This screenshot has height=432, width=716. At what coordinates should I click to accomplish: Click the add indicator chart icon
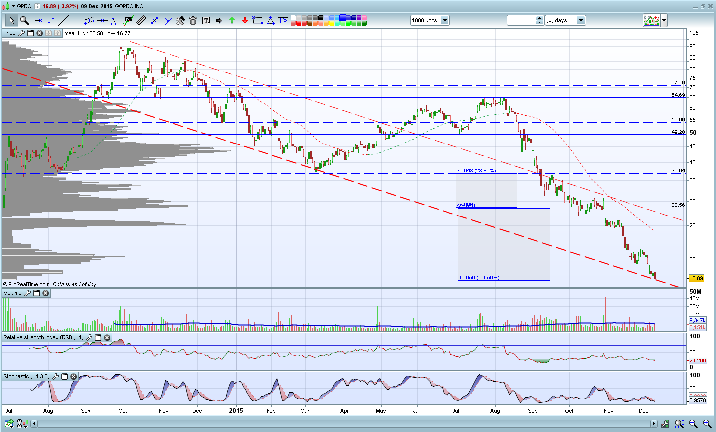point(652,20)
